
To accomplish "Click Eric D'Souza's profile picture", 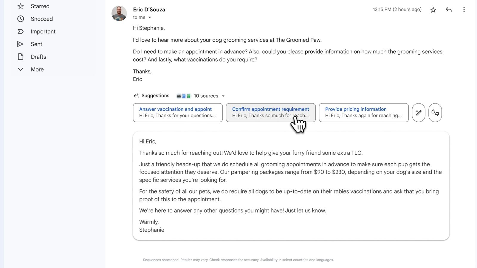I will [119, 13].
